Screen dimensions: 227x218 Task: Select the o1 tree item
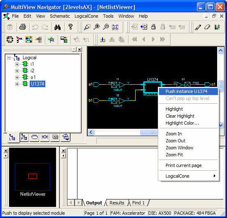[x=33, y=77]
